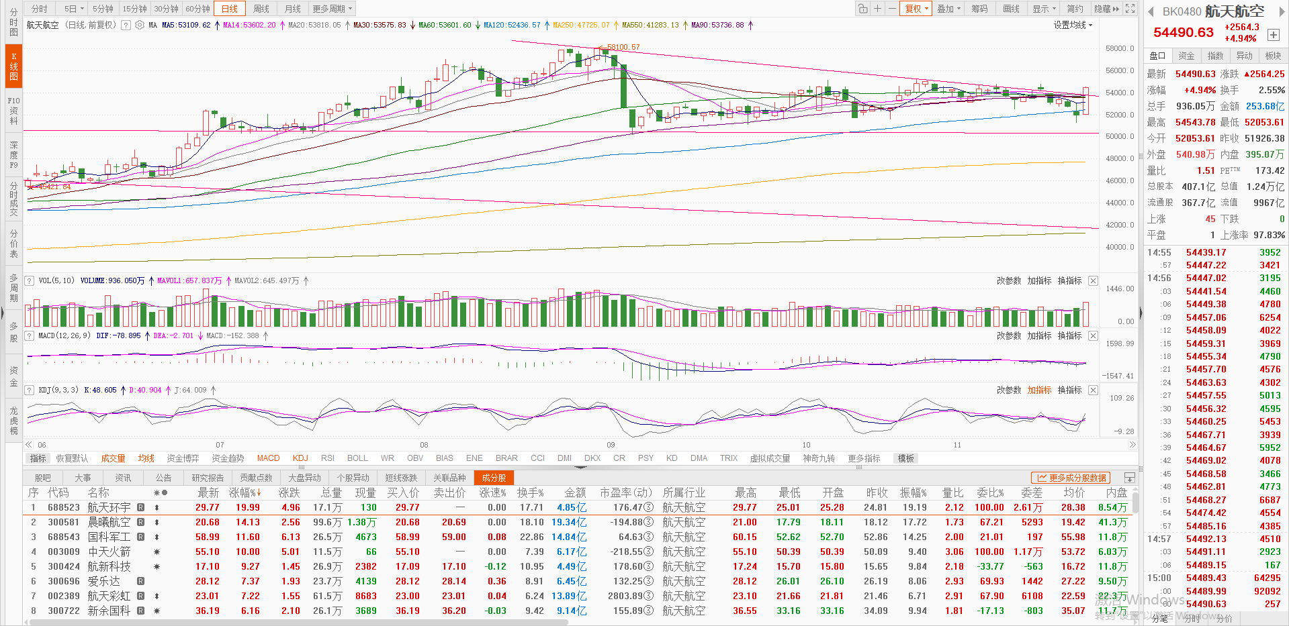Viewport: 1289px width, 626px height.
Task: Open MA settings gear icon
Action: tap(140, 25)
